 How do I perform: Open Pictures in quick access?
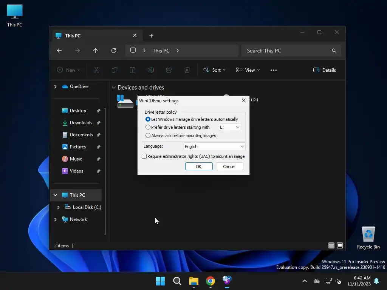point(78,147)
